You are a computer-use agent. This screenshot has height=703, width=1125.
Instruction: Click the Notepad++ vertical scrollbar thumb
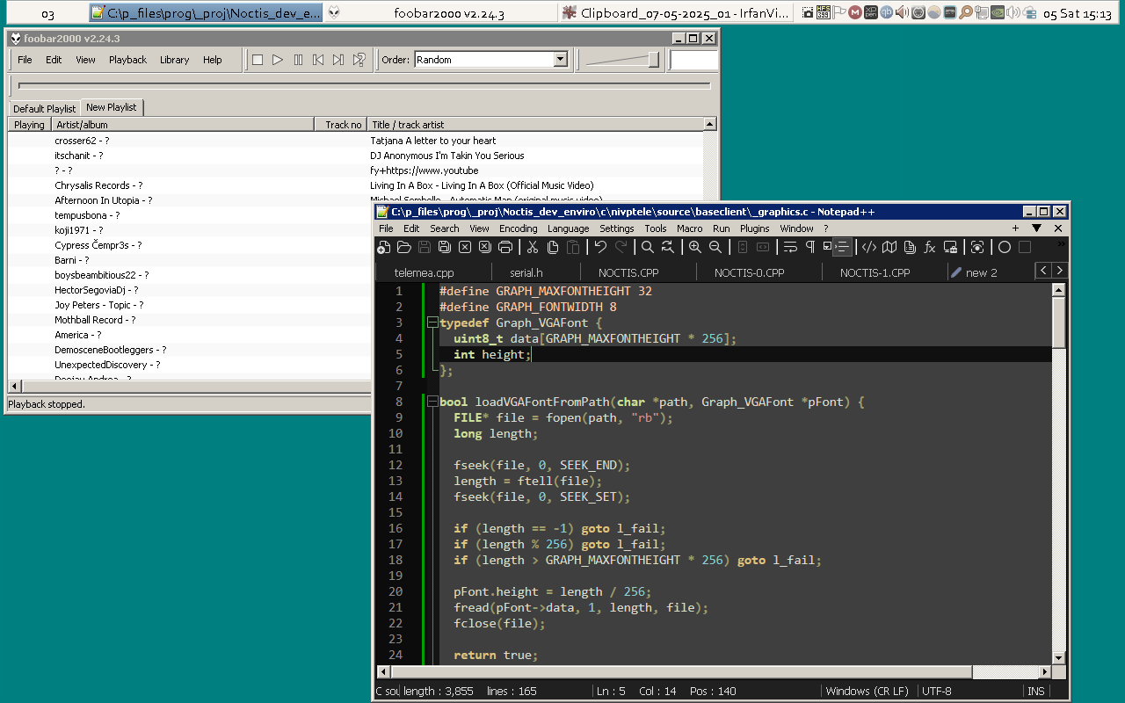tap(1058, 323)
